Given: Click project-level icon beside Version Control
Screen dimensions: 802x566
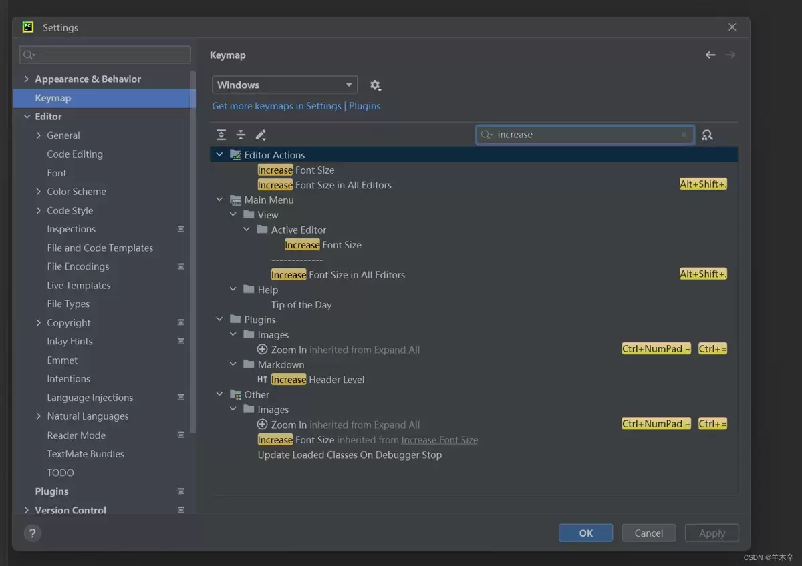Looking at the screenshot, I should (x=180, y=510).
